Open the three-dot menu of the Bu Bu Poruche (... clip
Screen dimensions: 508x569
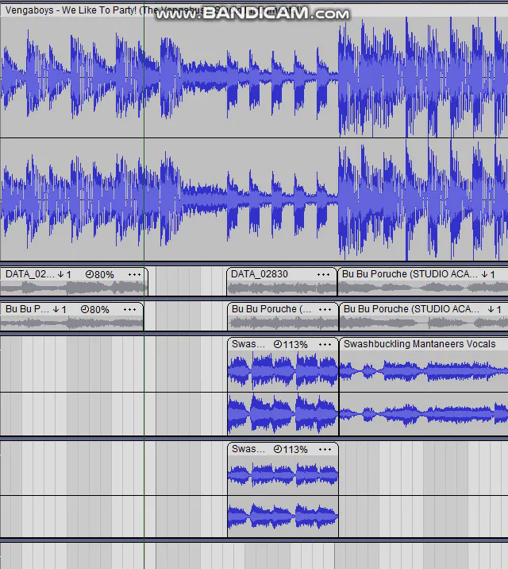point(325,310)
